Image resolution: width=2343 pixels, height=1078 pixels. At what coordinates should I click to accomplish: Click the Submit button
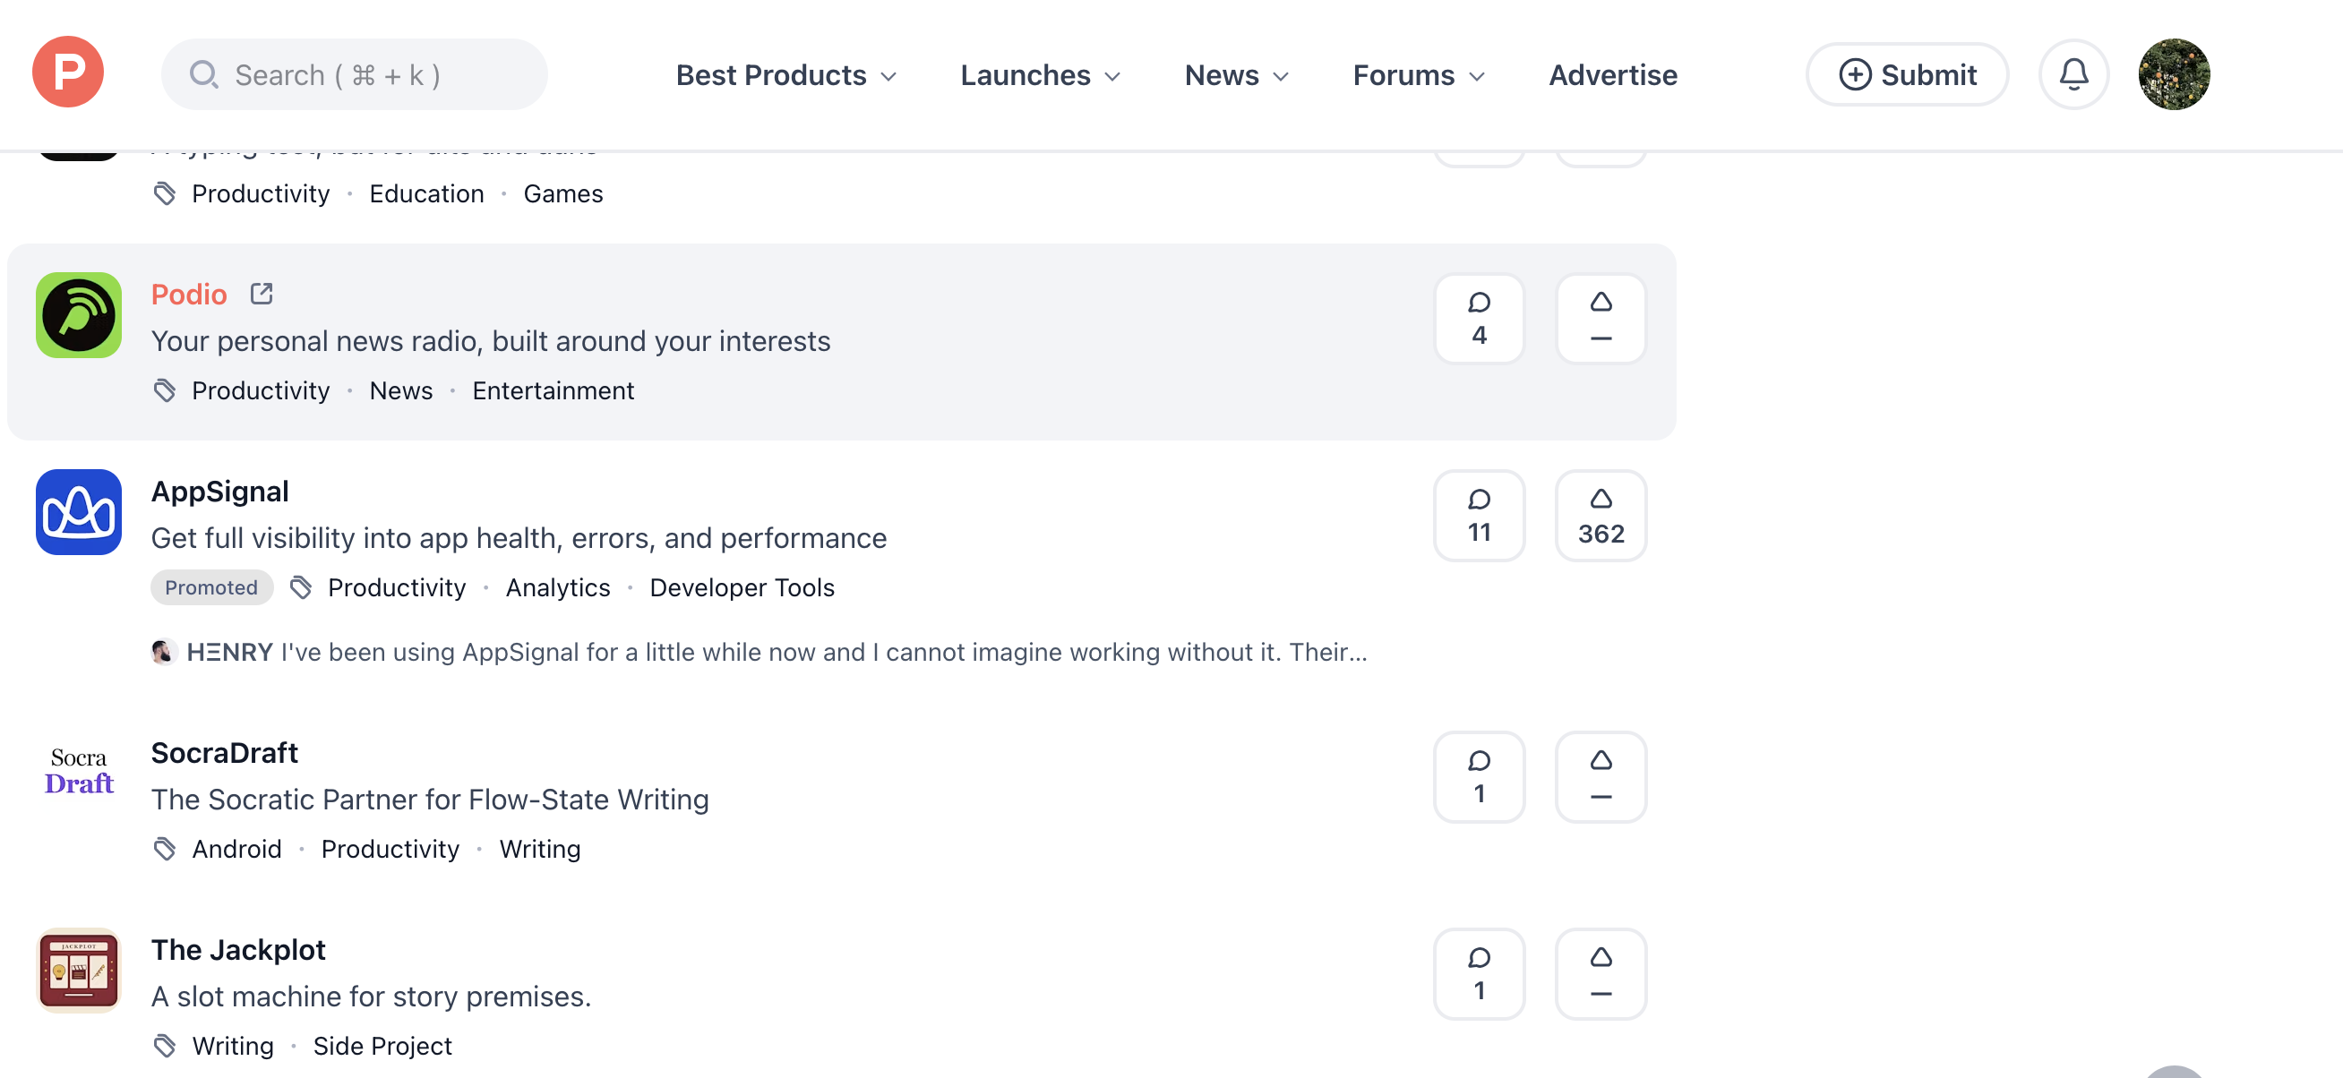(1907, 74)
